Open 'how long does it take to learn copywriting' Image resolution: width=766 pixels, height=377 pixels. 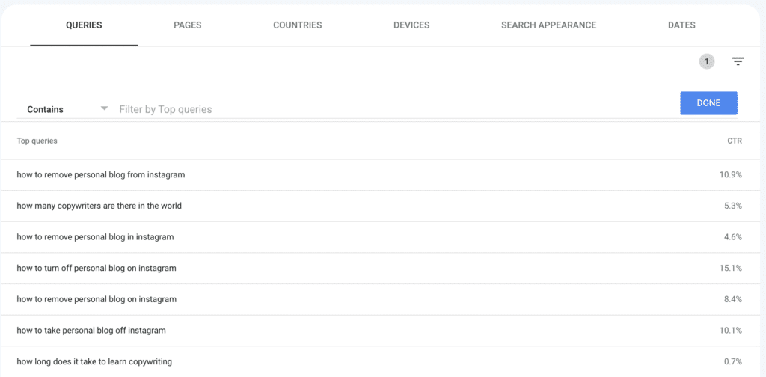pyautogui.click(x=94, y=361)
